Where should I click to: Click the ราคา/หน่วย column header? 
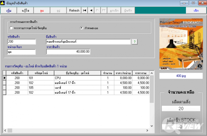click(x=123, y=73)
